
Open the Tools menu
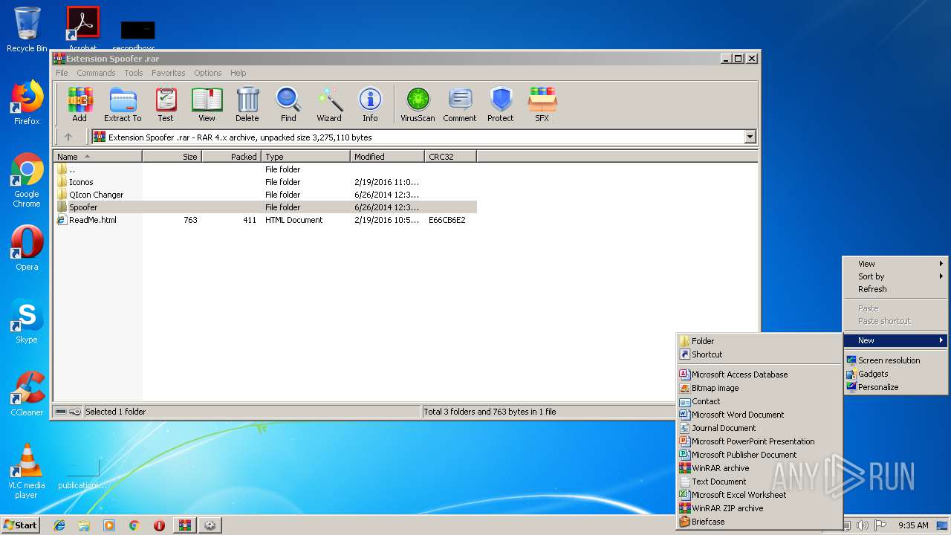pyautogui.click(x=134, y=73)
